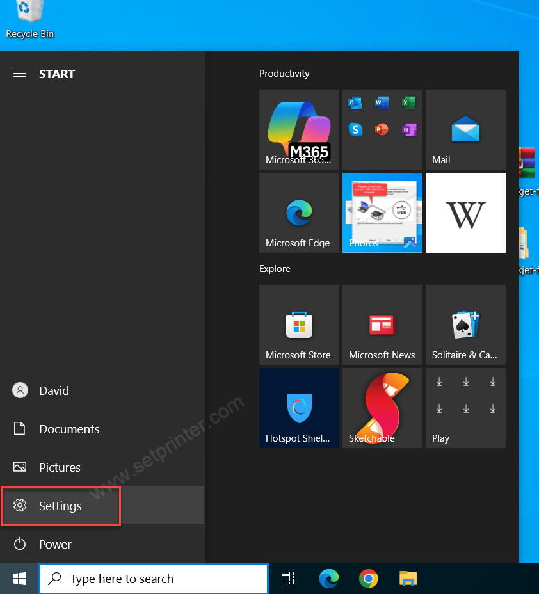Open Outlook from the Office folder tile

[x=355, y=102]
